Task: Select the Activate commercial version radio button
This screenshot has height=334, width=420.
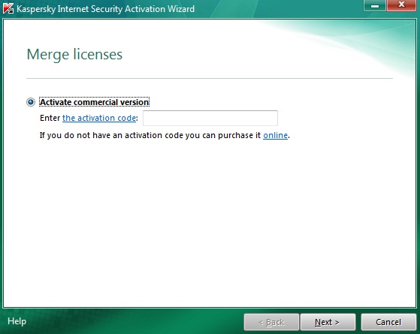Action: [x=31, y=102]
